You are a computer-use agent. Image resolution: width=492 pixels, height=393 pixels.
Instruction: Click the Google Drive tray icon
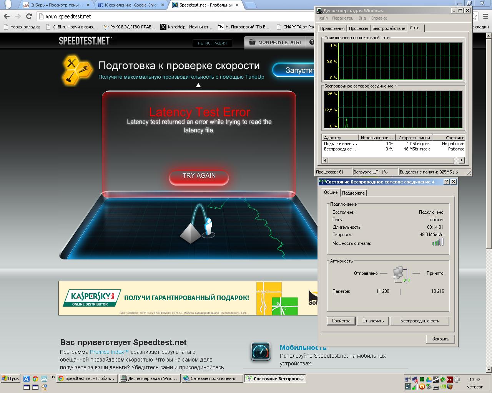pyautogui.click(x=429, y=380)
